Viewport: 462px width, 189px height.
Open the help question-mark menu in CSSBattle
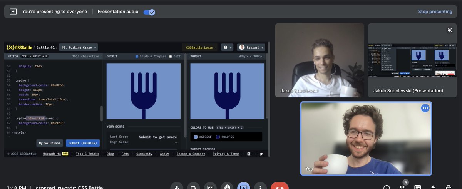228,47
